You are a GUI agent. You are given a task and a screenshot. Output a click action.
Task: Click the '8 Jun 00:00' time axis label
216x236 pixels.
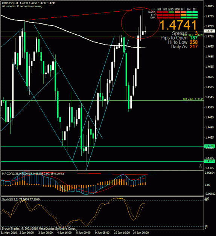83,233
